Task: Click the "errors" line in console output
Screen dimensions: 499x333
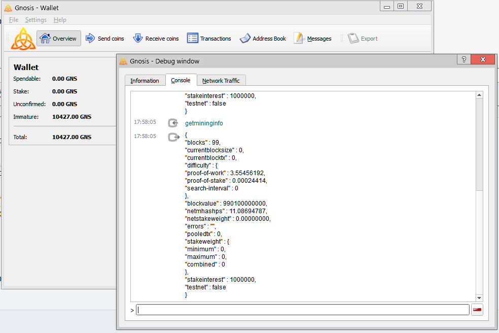Action: click(x=200, y=226)
